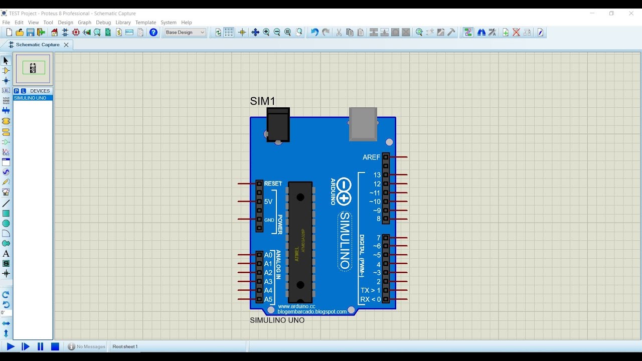This screenshot has width=642, height=361.
Task: Select the Junction Dot Mode tool
Action: (6, 81)
